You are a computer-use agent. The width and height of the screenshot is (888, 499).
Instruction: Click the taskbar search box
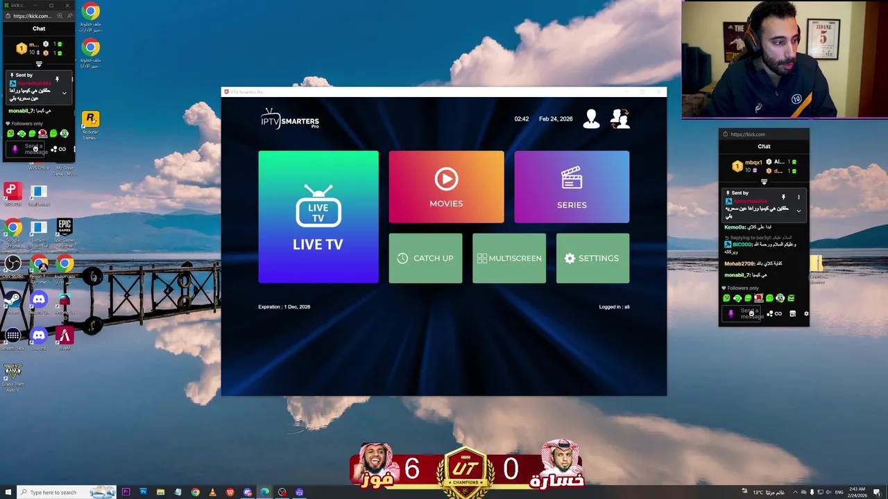tap(67, 492)
